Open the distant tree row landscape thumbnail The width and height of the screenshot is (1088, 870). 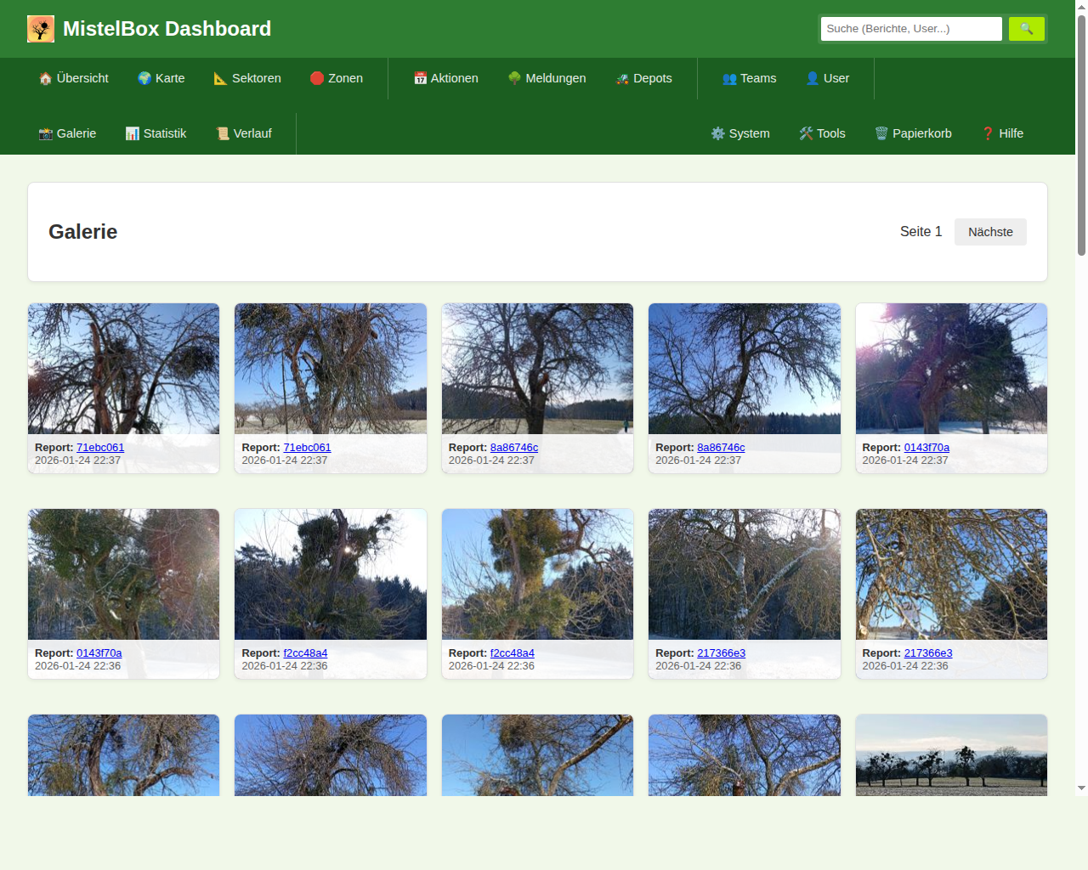951,755
